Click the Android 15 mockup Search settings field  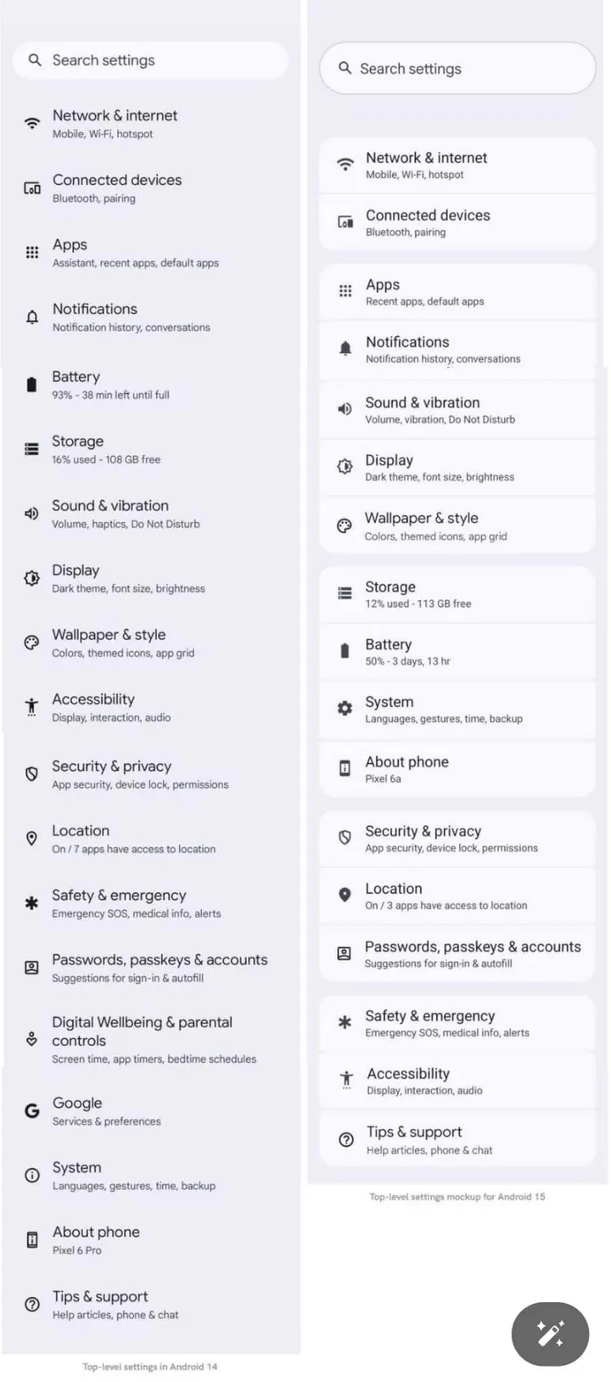[457, 69]
